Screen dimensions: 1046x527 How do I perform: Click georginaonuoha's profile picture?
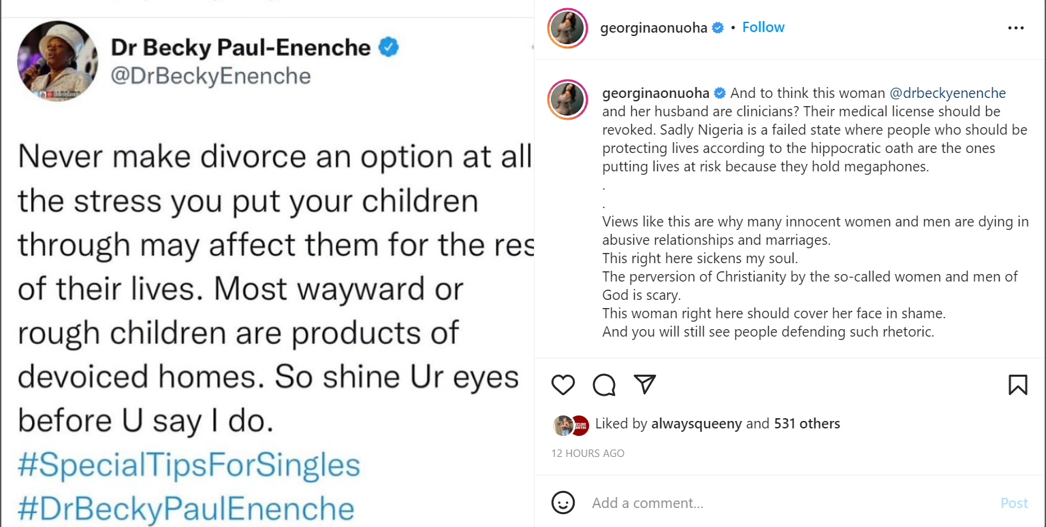566,28
